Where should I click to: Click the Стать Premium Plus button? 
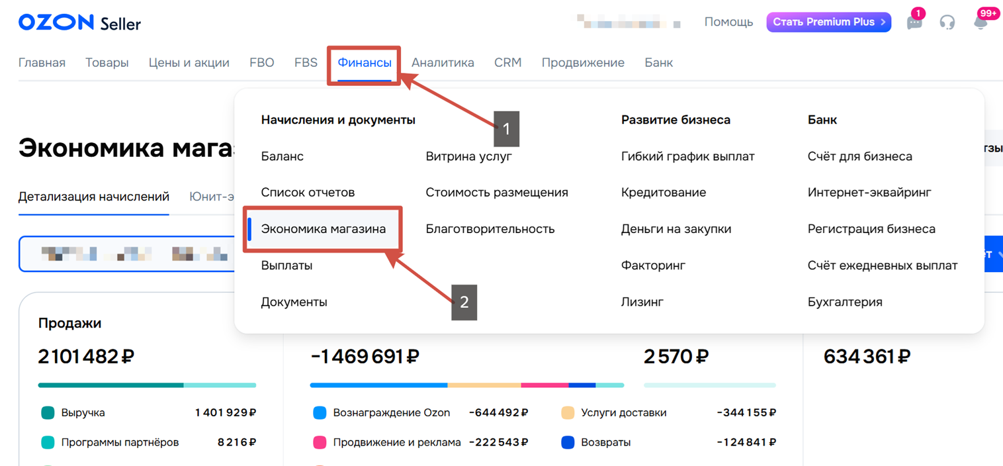coord(828,22)
